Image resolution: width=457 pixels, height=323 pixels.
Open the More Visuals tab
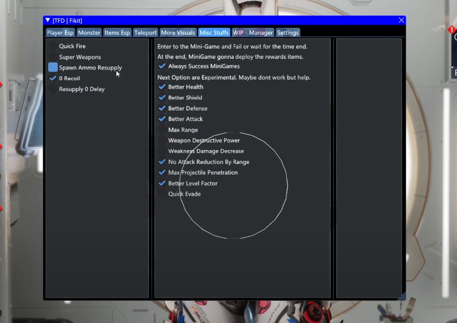tap(178, 33)
